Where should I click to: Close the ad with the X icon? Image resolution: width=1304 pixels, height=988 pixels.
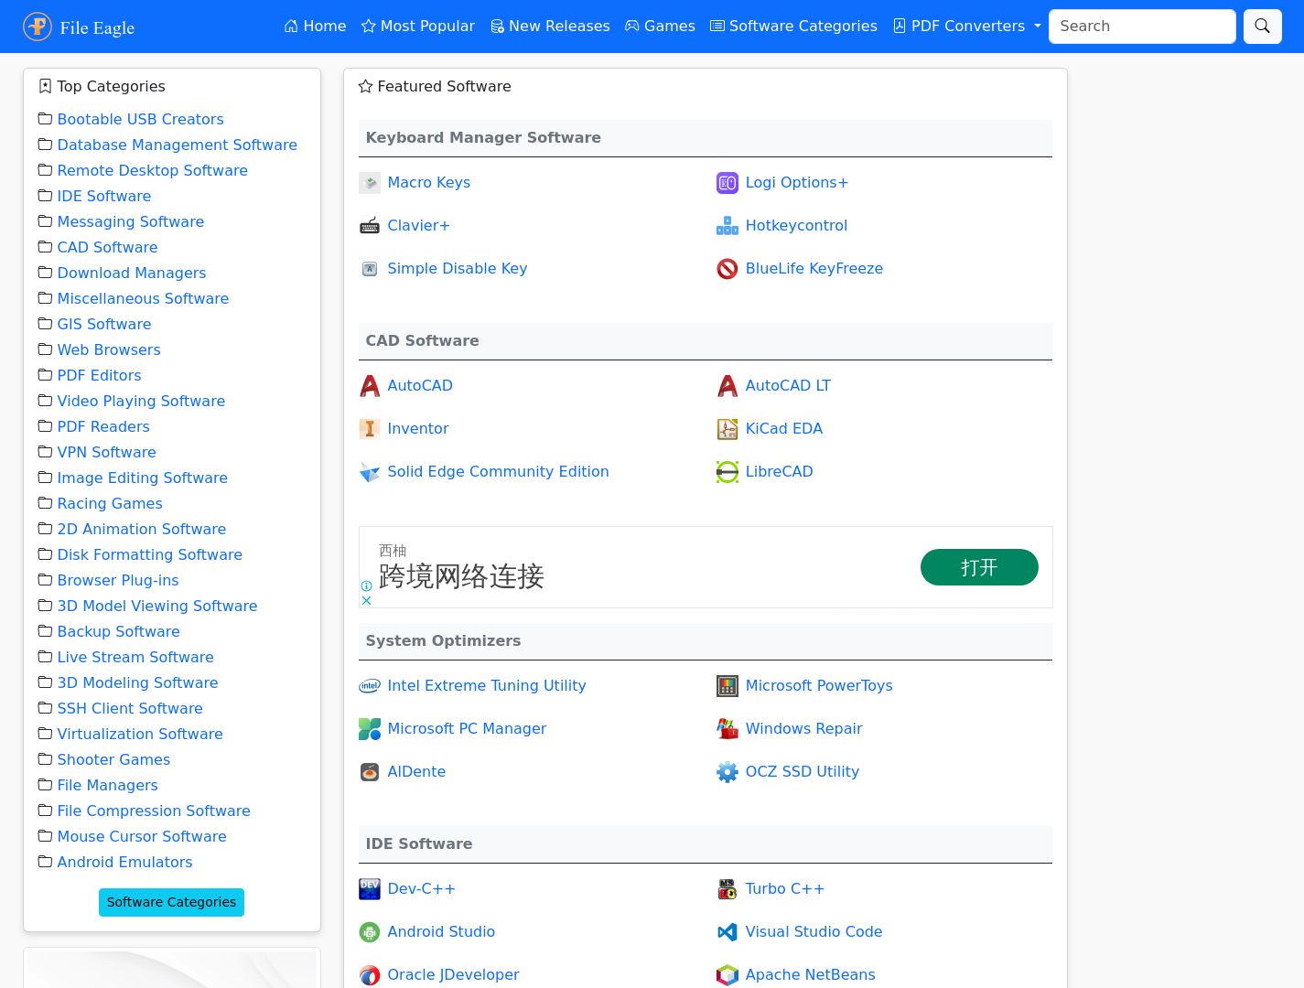pos(366,601)
